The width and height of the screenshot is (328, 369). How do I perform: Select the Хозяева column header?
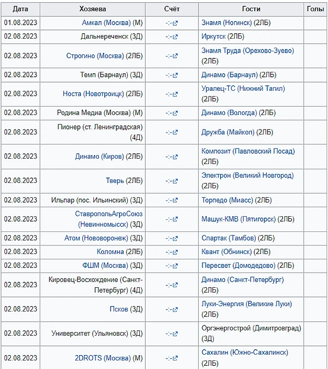[x=93, y=9]
